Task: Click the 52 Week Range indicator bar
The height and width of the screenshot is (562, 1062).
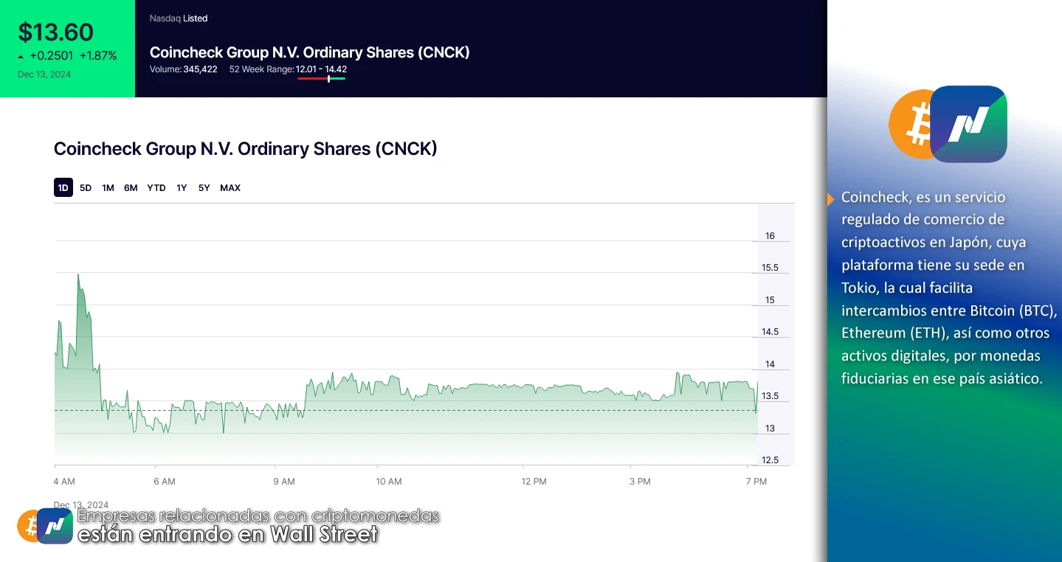Action: (322, 78)
